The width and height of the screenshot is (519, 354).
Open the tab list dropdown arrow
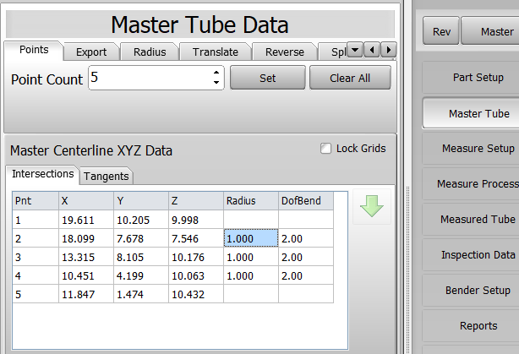click(x=355, y=51)
